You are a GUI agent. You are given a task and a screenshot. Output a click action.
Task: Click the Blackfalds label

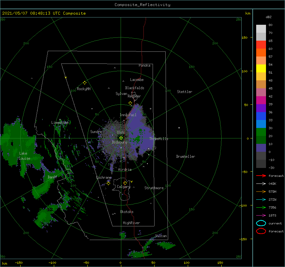click(x=135, y=88)
